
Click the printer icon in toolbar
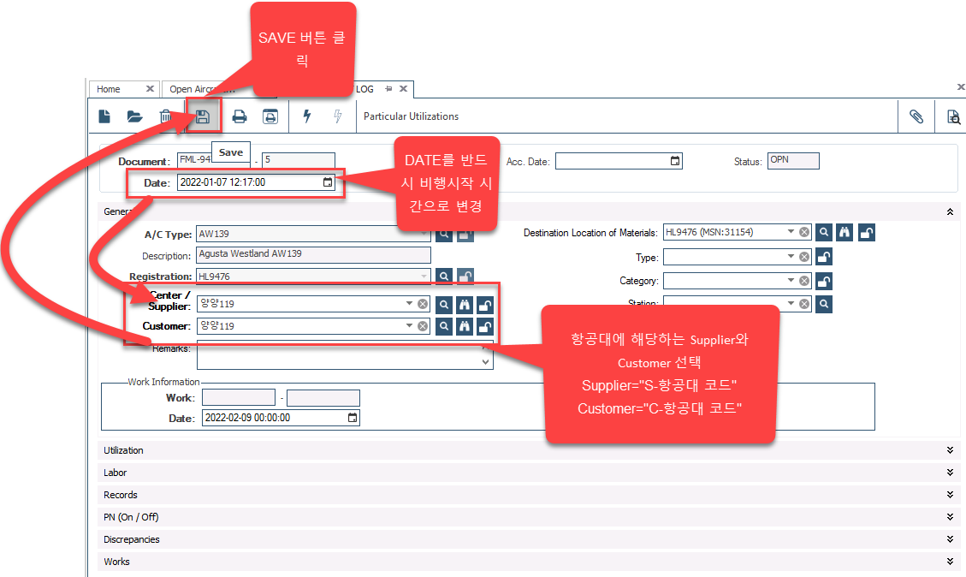tap(240, 117)
